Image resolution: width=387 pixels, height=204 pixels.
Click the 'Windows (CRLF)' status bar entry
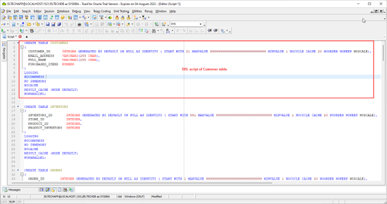tap(135, 197)
